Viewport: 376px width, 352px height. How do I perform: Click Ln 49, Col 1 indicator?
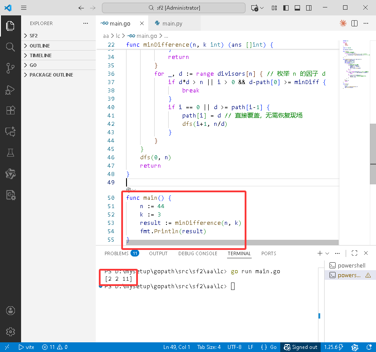click(x=177, y=347)
